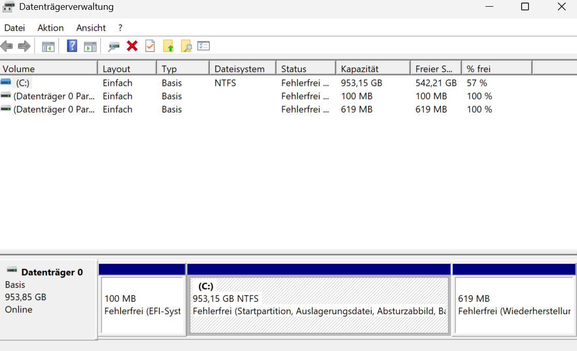
Task: Click the red X delete toolbar icon
Action: click(132, 46)
